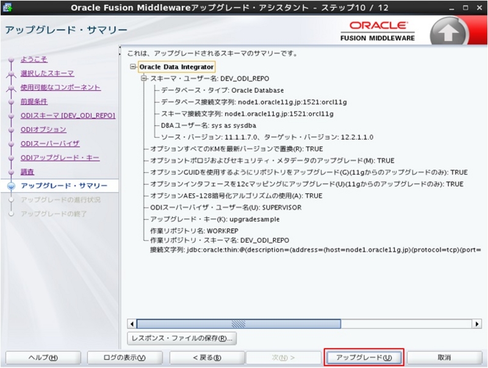488x368 pixels.
Task: Select the アップグレード・キー(K): upgradesample row
Action: click(215, 220)
